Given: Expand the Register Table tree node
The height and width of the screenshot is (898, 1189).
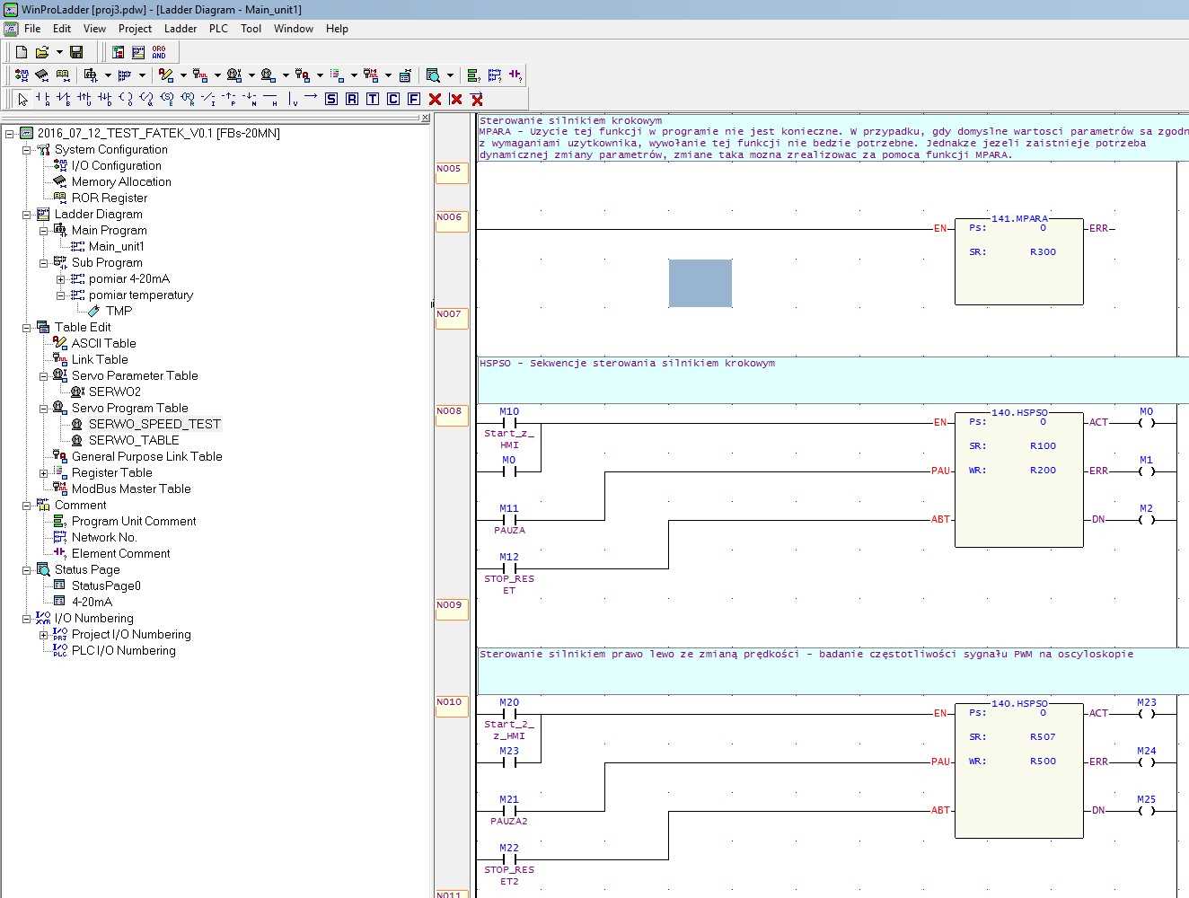Looking at the screenshot, I should (x=43, y=473).
